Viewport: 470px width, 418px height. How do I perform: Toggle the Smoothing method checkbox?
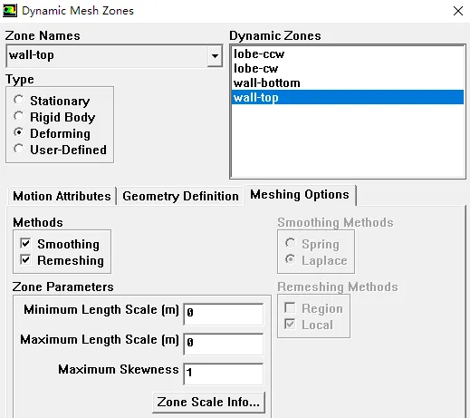25,243
